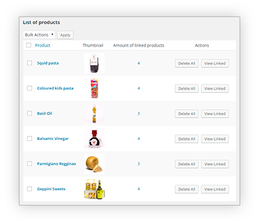This screenshot has height=222, width=256.
Task: Open the Balsamic Vinegar product link
Action: tap(53, 138)
